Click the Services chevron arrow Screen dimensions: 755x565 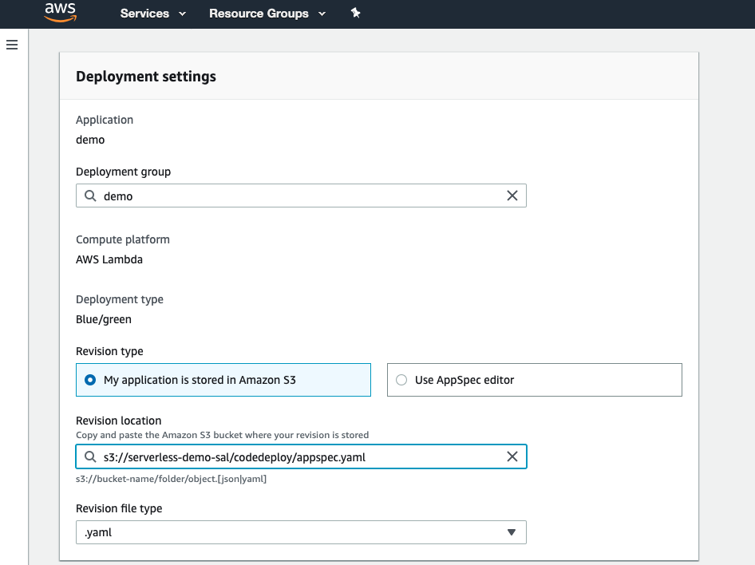[x=182, y=14]
